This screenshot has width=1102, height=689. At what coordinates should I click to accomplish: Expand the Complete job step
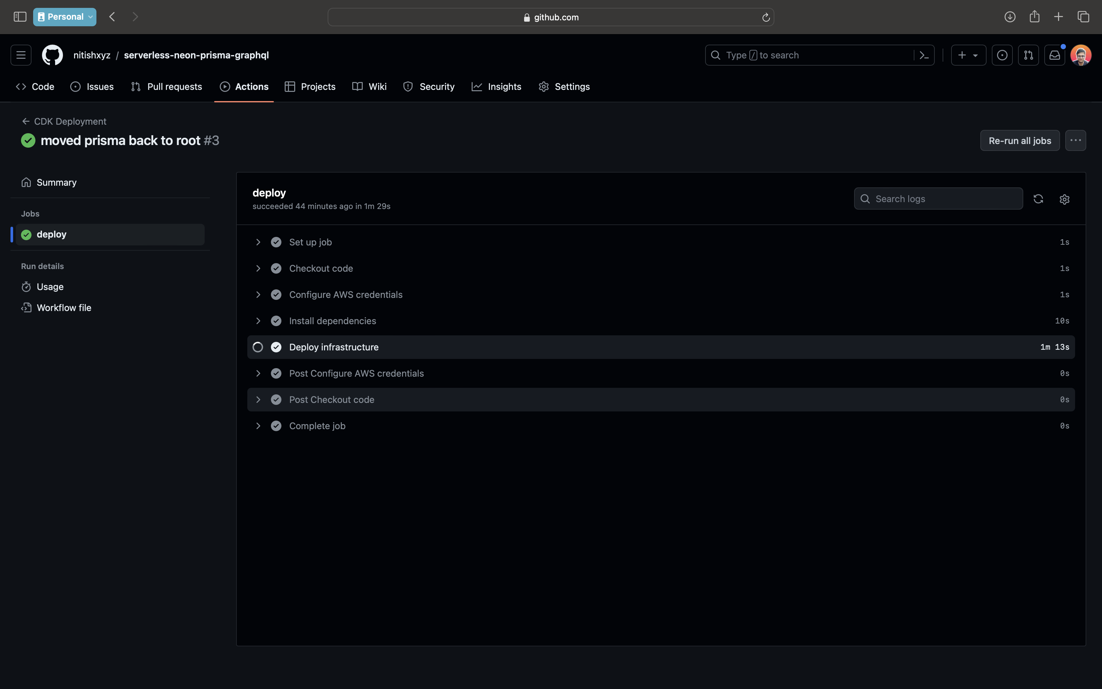pos(258,426)
